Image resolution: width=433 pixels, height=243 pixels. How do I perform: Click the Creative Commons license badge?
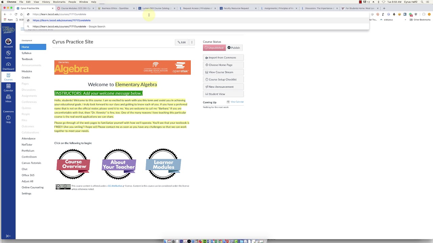pyautogui.click(x=63, y=187)
